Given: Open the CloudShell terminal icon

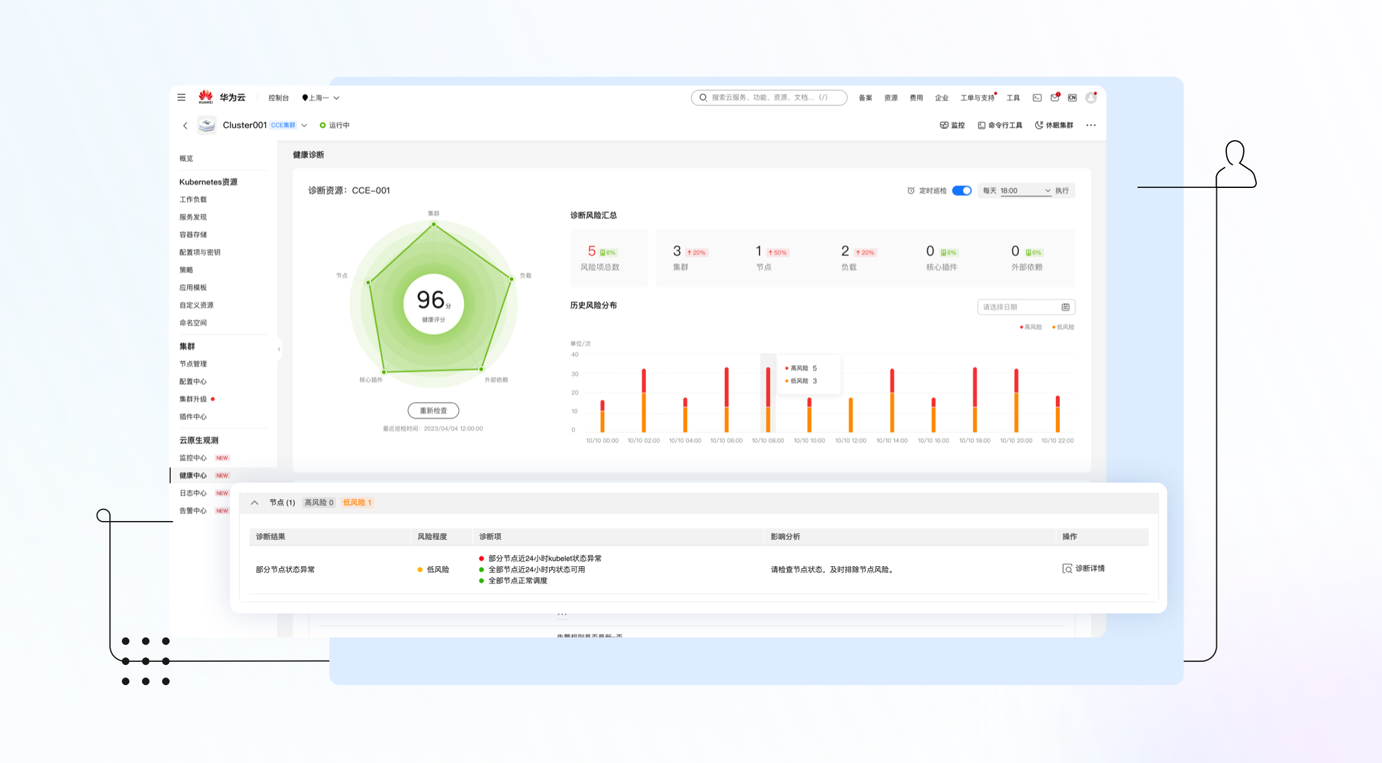Looking at the screenshot, I should (x=1037, y=97).
